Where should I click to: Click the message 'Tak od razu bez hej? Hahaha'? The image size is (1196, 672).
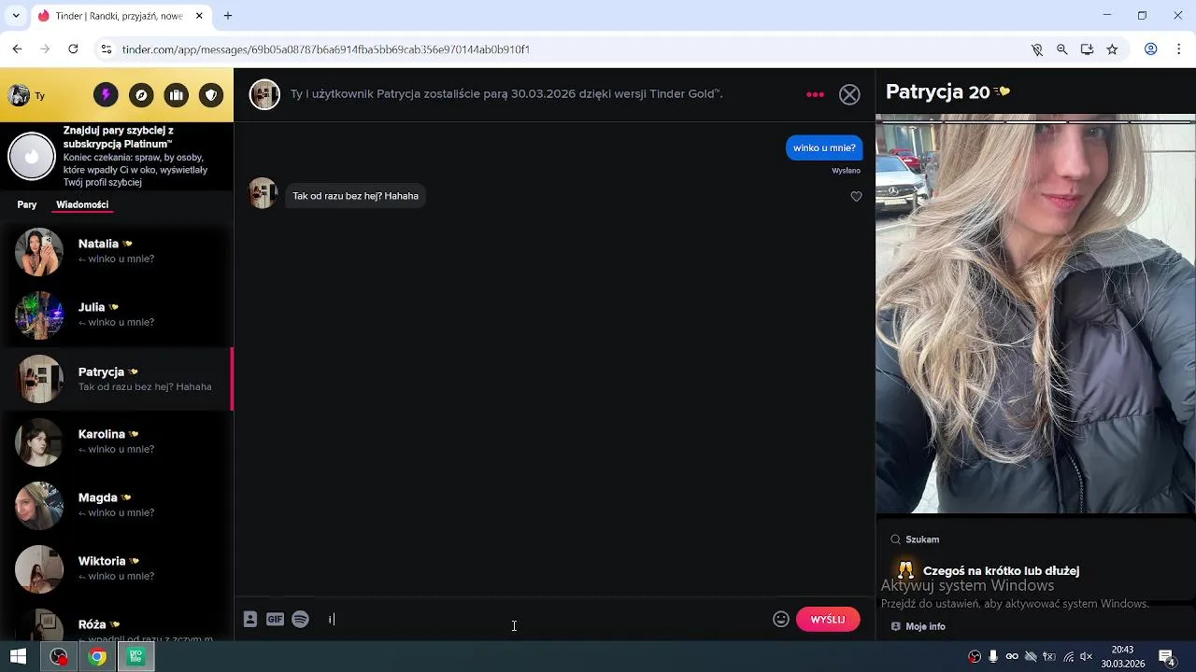[355, 196]
